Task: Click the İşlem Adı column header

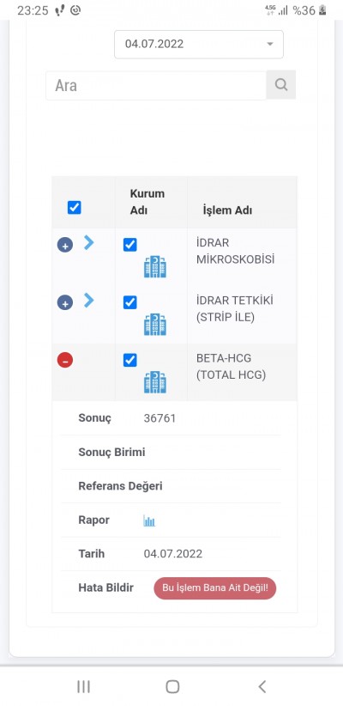Action: coord(227,210)
